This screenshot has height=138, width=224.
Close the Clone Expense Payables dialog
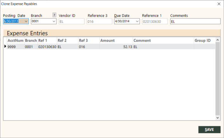tap(219, 4)
